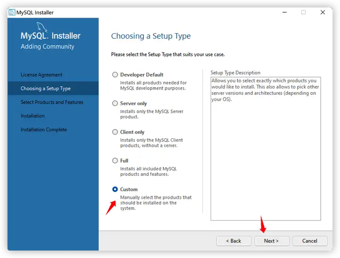340x258 pixels.
Task: Click 'Installs only the MySQL Client' description
Action: (152, 143)
